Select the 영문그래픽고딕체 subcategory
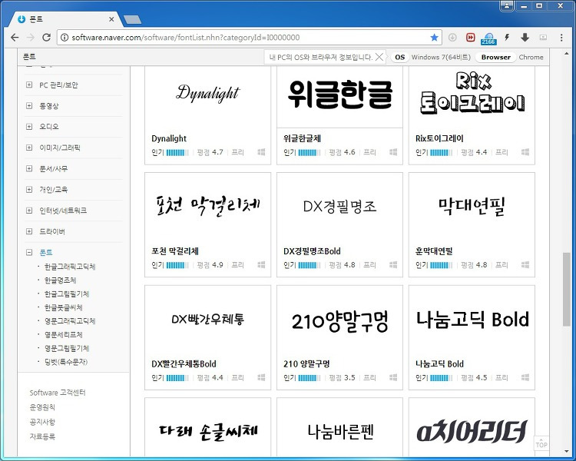 pyautogui.click(x=70, y=321)
